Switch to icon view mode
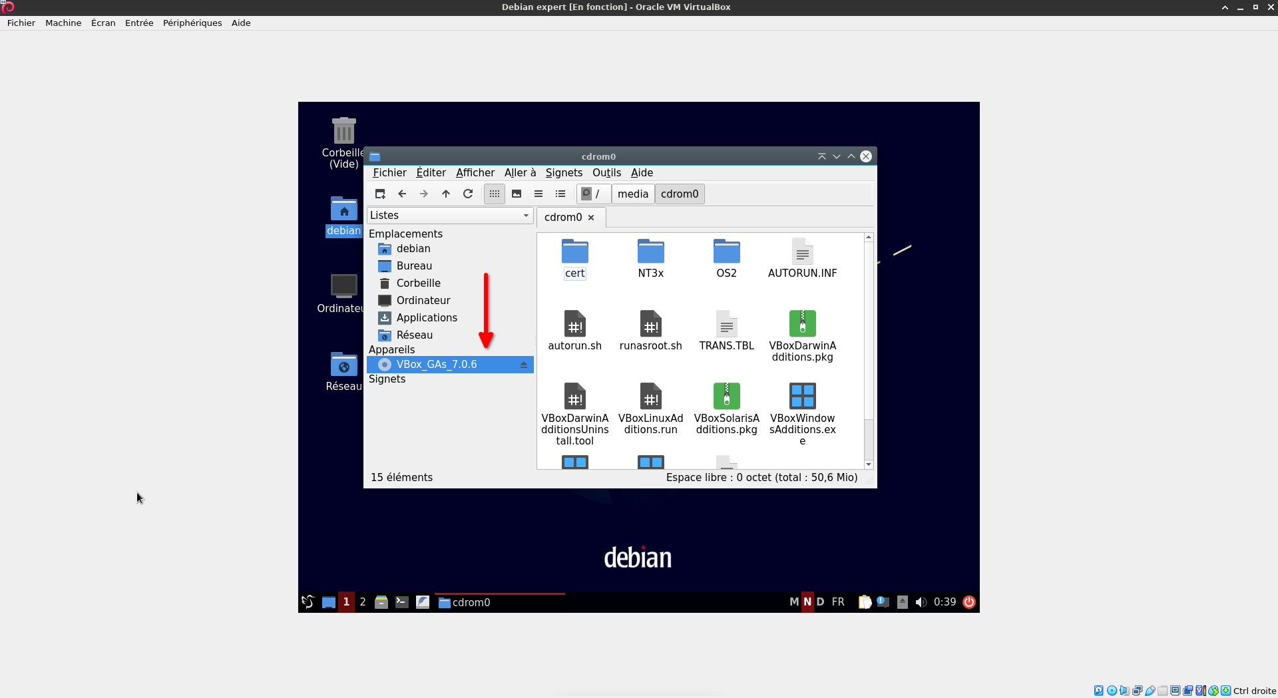The image size is (1278, 698). tap(495, 194)
